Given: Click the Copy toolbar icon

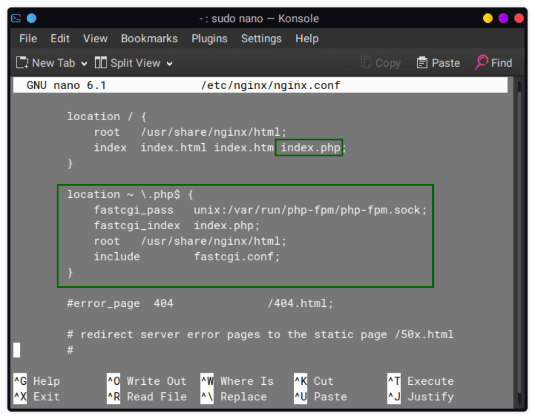Looking at the screenshot, I should click(x=366, y=63).
